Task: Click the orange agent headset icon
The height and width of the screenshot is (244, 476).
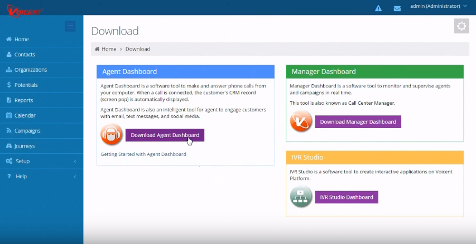Action: tap(112, 134)
